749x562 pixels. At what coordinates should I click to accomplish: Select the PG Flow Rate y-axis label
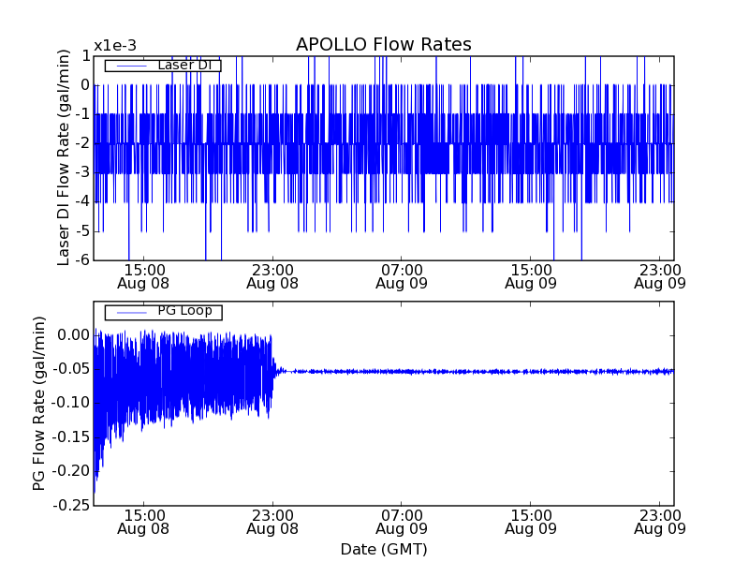[39, 403]
